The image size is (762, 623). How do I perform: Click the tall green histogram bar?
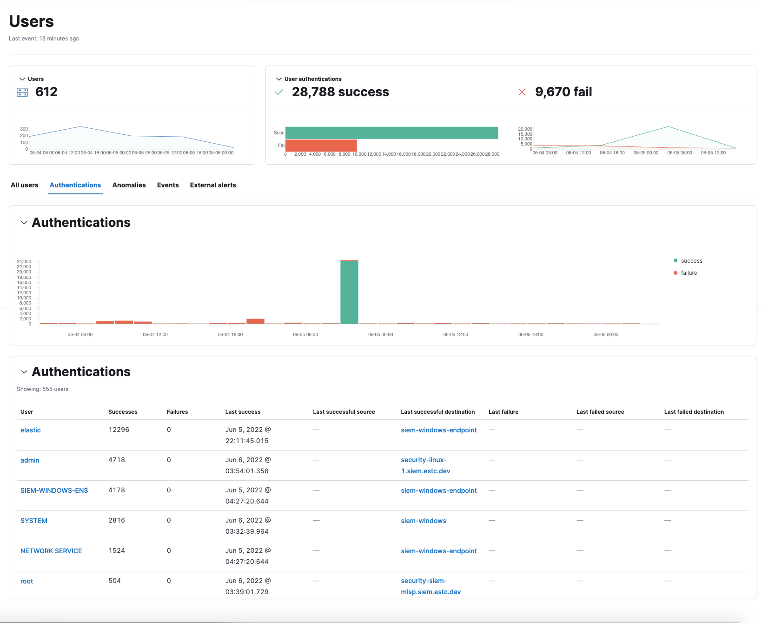tap(349, 293)
